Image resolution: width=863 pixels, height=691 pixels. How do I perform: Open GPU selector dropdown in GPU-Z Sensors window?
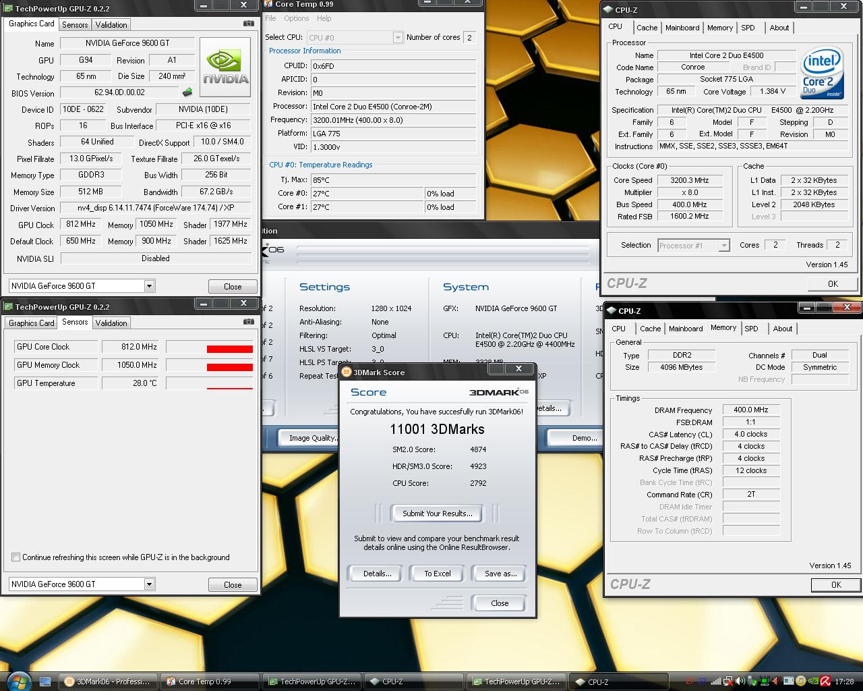149,584
